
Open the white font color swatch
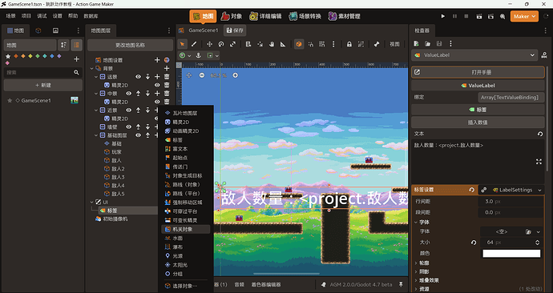coord(511,254)
